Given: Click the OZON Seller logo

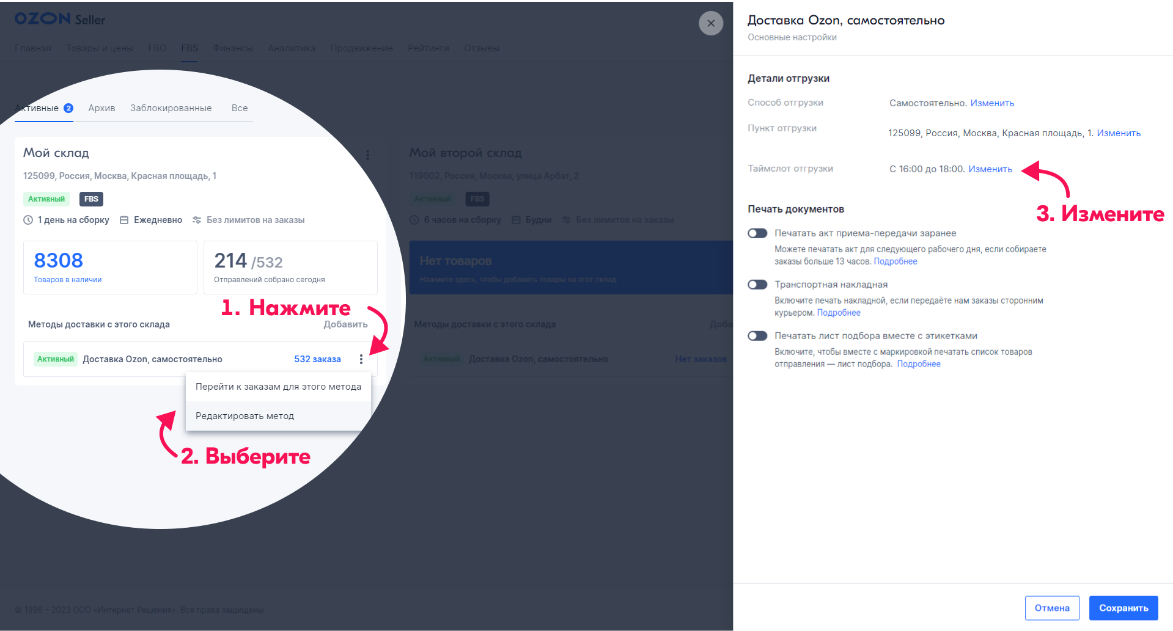Looking at the screenshot, I should [x=60, y=19].
